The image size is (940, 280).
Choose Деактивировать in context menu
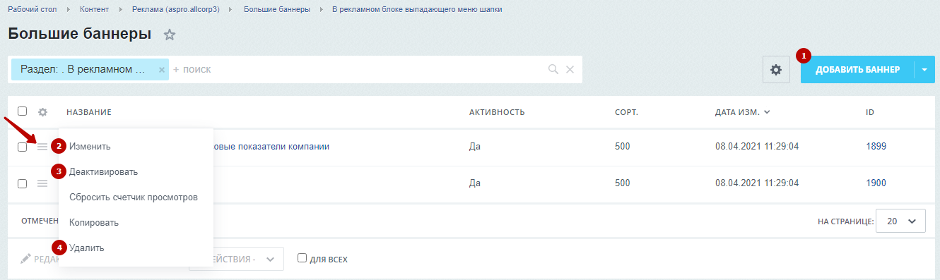coord(104,171)
